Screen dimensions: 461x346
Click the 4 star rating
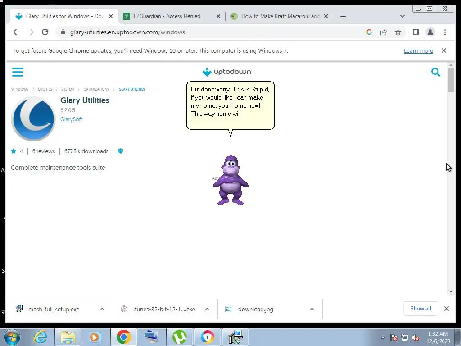pyautogui.click(x=17, y=151)
